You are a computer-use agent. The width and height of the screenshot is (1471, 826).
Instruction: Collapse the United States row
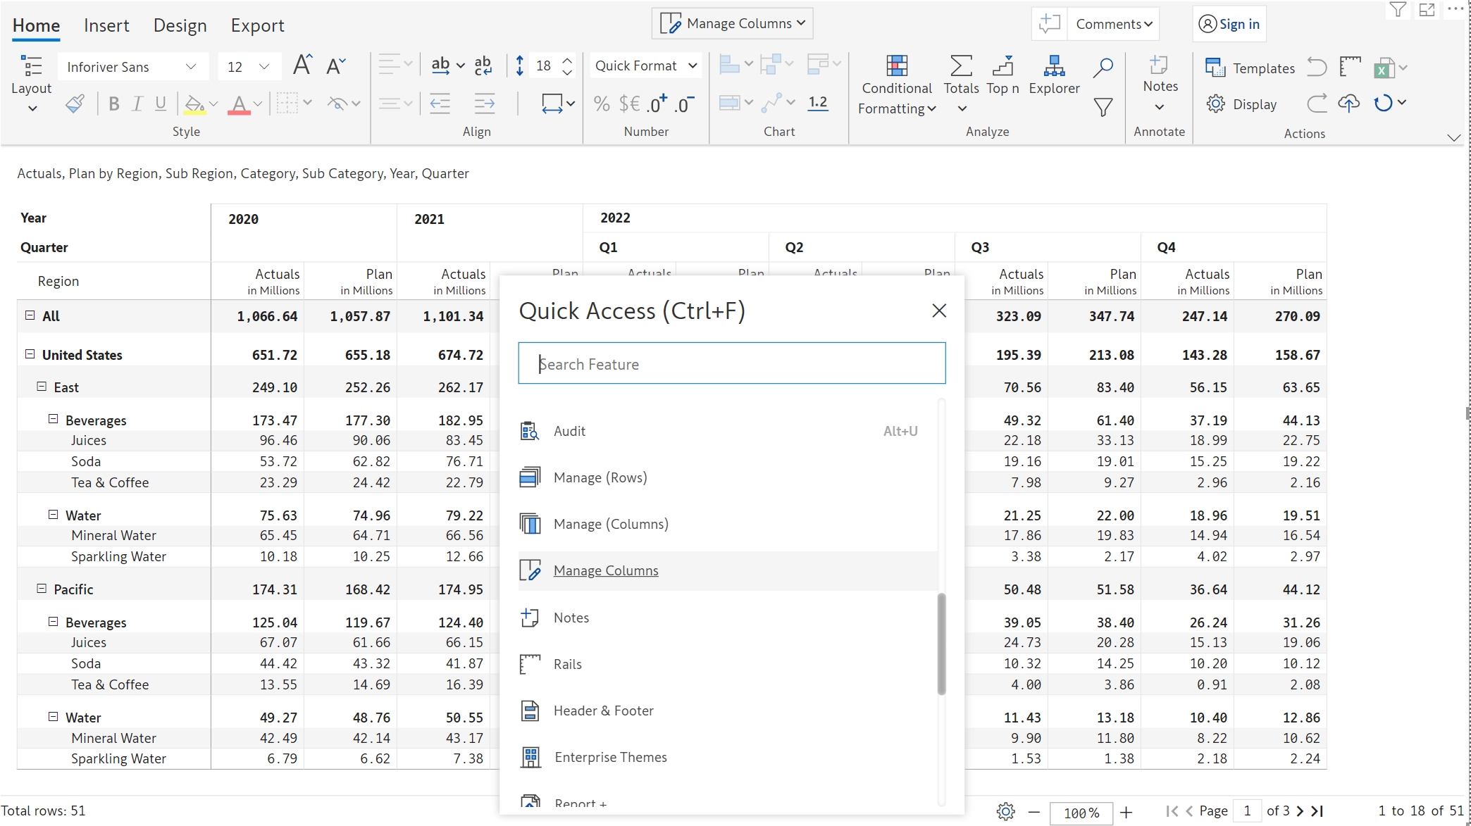tap(30, 354)
